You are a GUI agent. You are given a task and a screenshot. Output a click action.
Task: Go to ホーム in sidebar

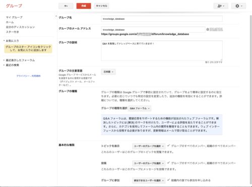coord(10,22)
